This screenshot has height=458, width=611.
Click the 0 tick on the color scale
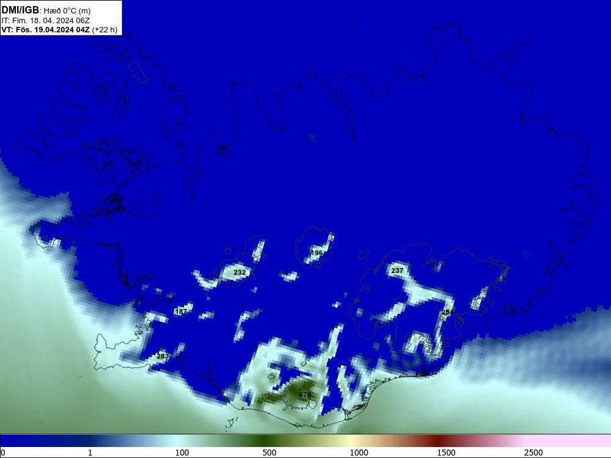pos(3,453)
